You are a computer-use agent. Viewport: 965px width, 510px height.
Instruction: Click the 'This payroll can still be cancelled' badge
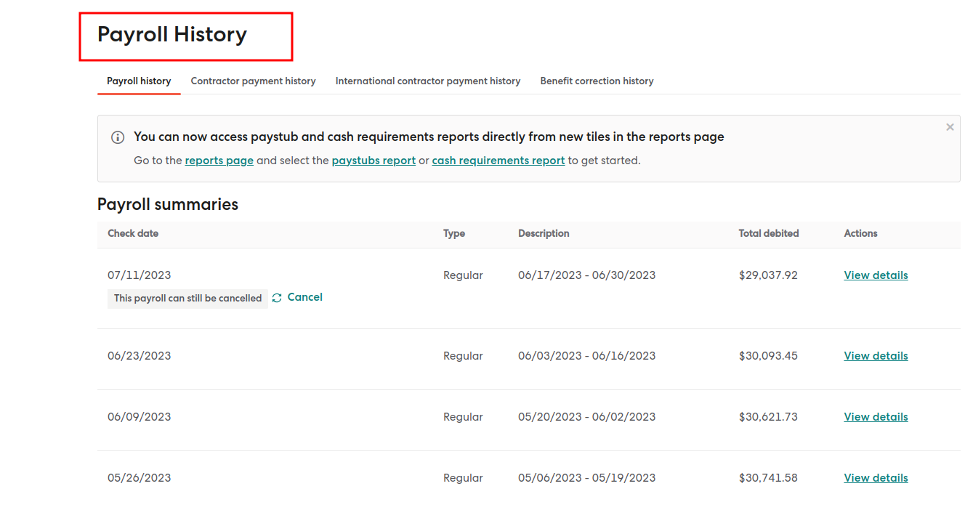187,299
